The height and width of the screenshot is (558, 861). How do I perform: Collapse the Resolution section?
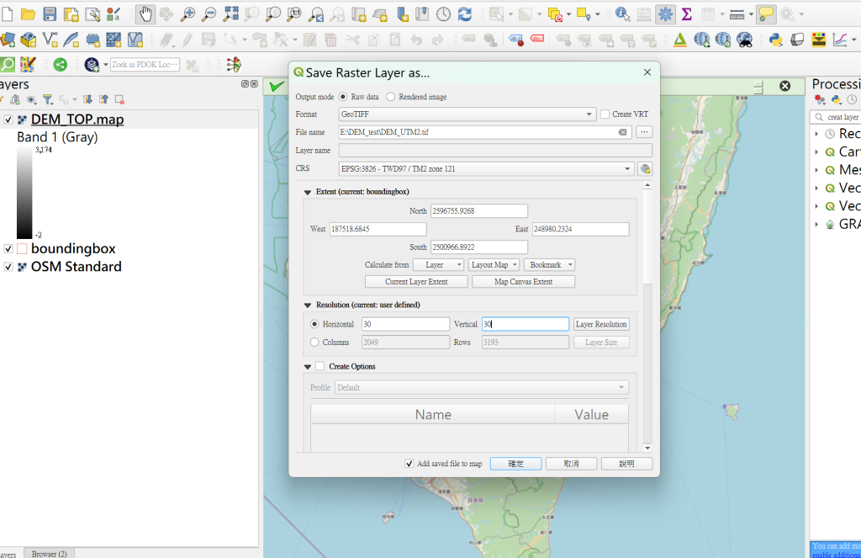pyautogui.click(x=308, y=306)
